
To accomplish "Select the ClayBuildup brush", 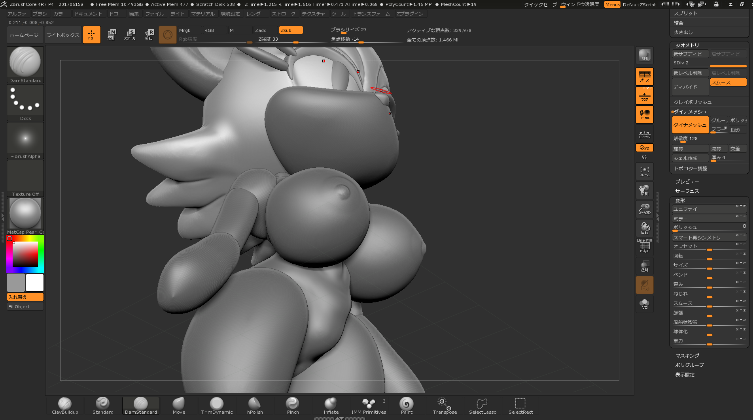I will [65, 405].
